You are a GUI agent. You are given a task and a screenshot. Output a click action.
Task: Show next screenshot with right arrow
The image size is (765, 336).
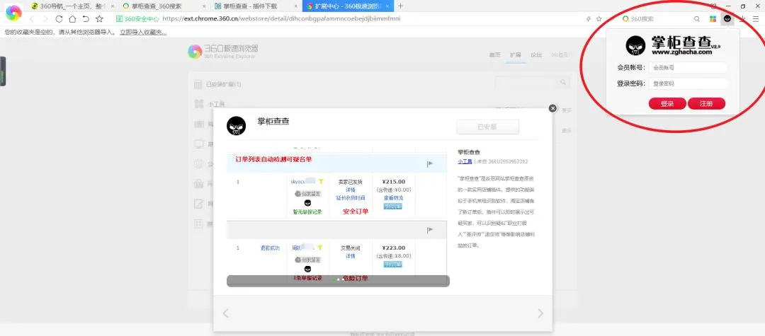click(540, 313)
